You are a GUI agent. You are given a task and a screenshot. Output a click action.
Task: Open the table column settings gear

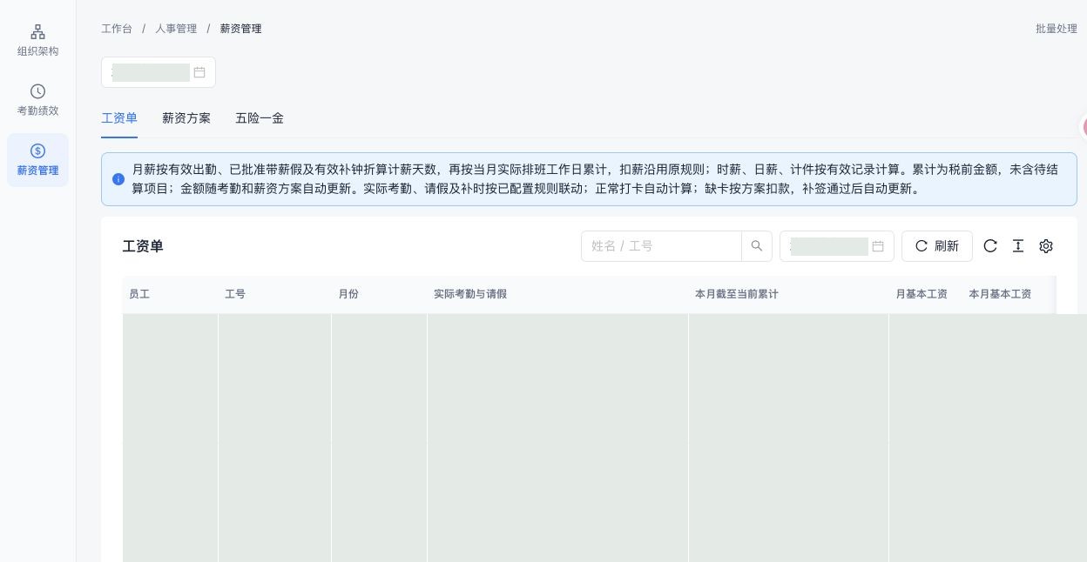point(1046,246)
